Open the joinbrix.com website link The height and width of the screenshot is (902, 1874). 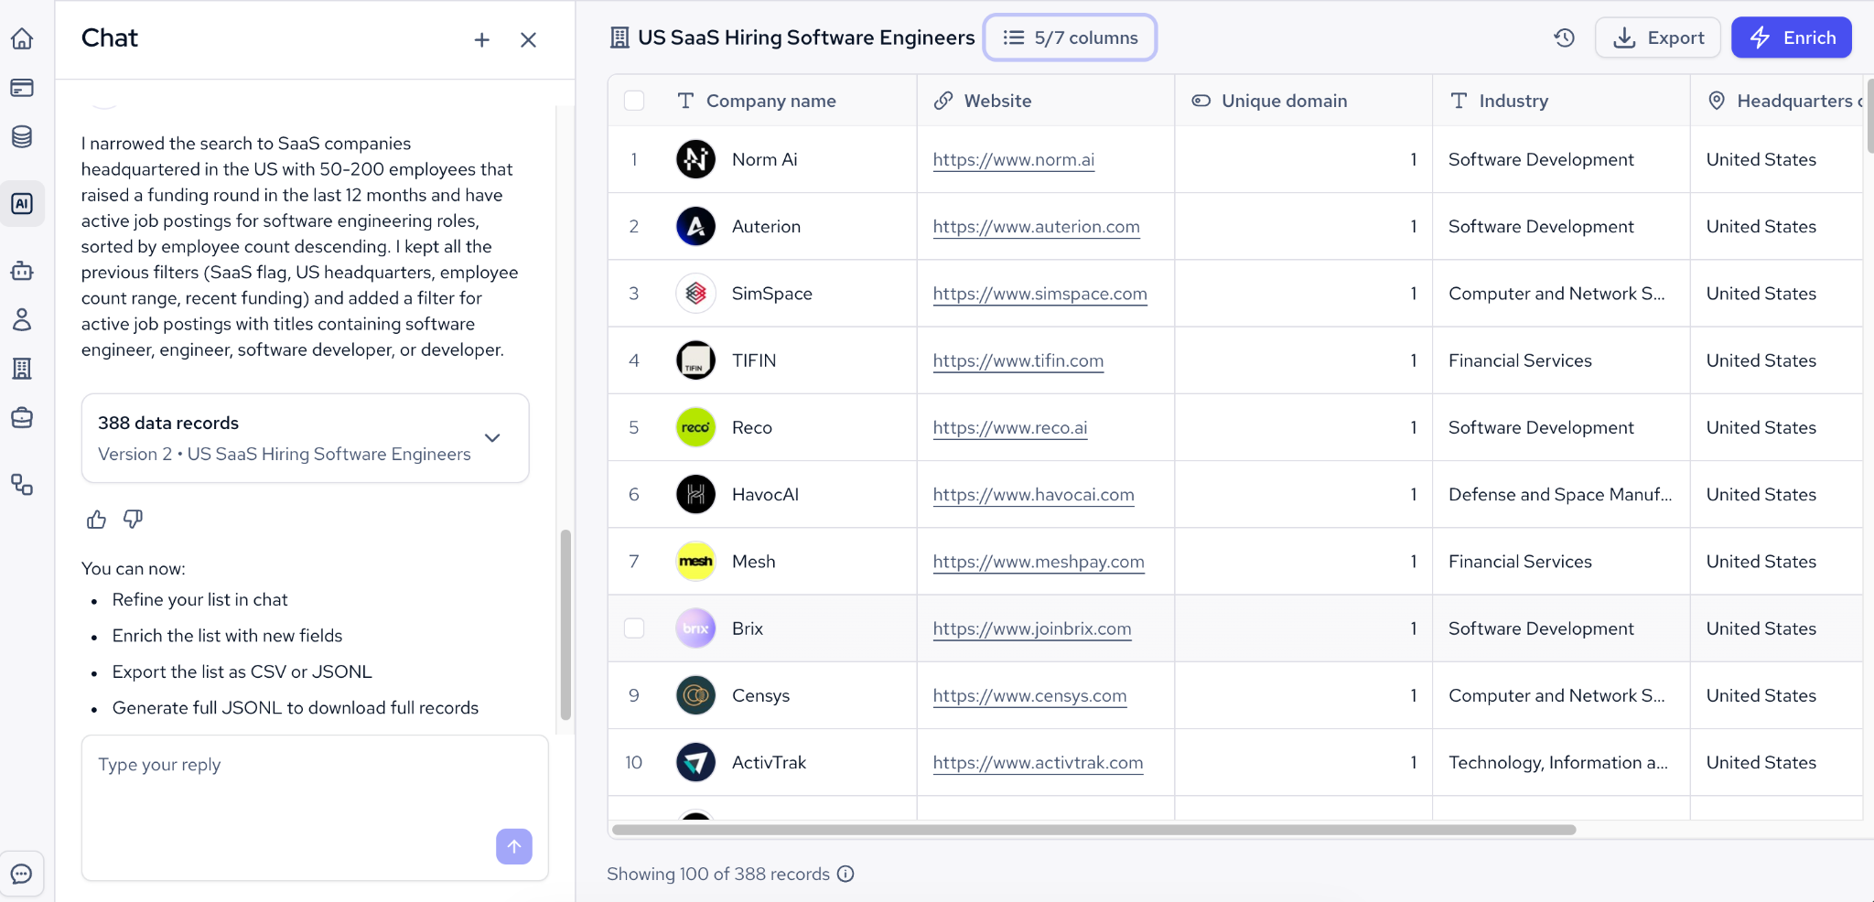[x=1032, y=628]
